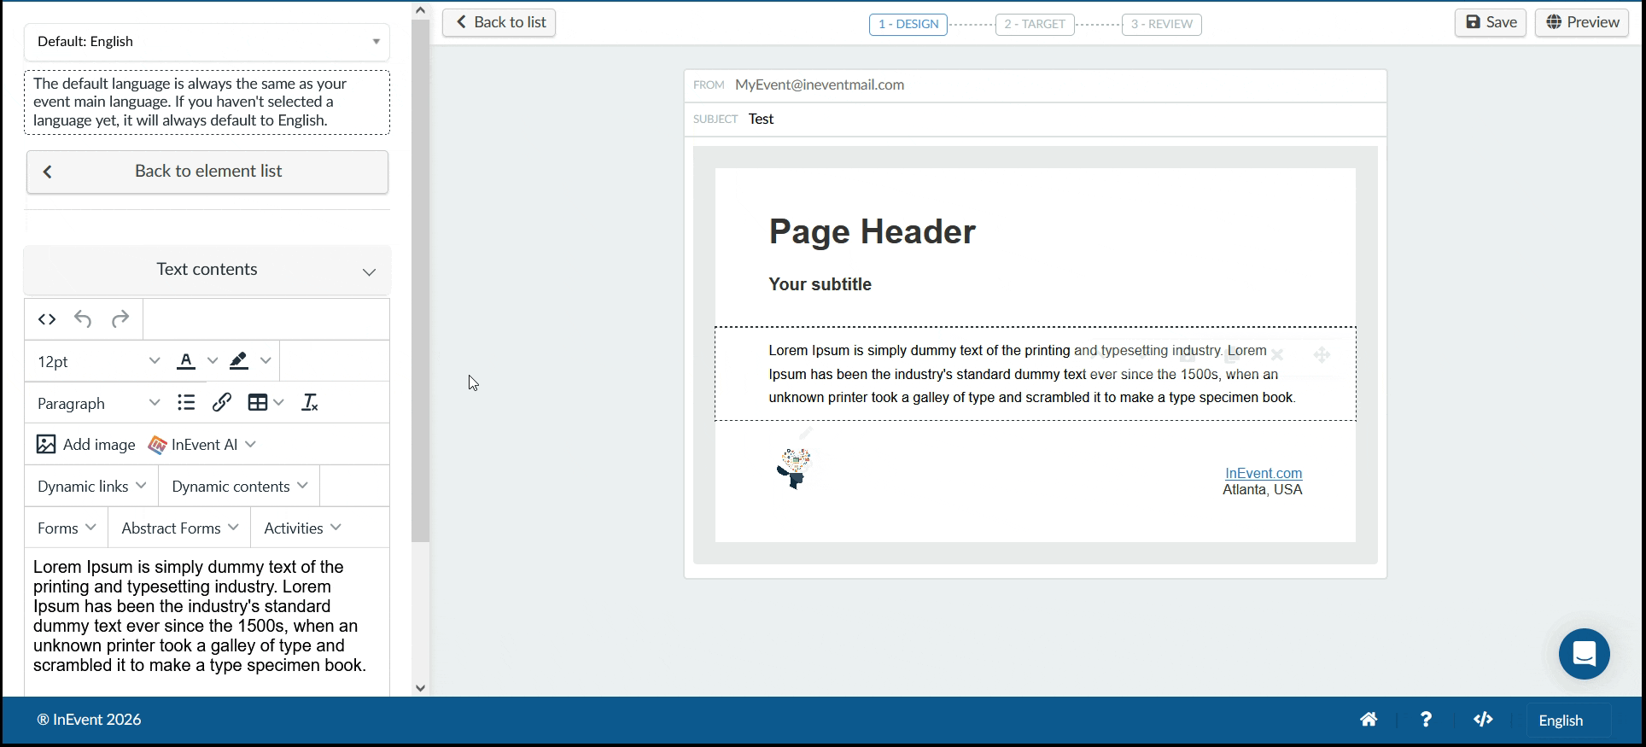Screen dimensions: 1646x747
Task: Edit the FROM address field
Action: [1036, 85]
